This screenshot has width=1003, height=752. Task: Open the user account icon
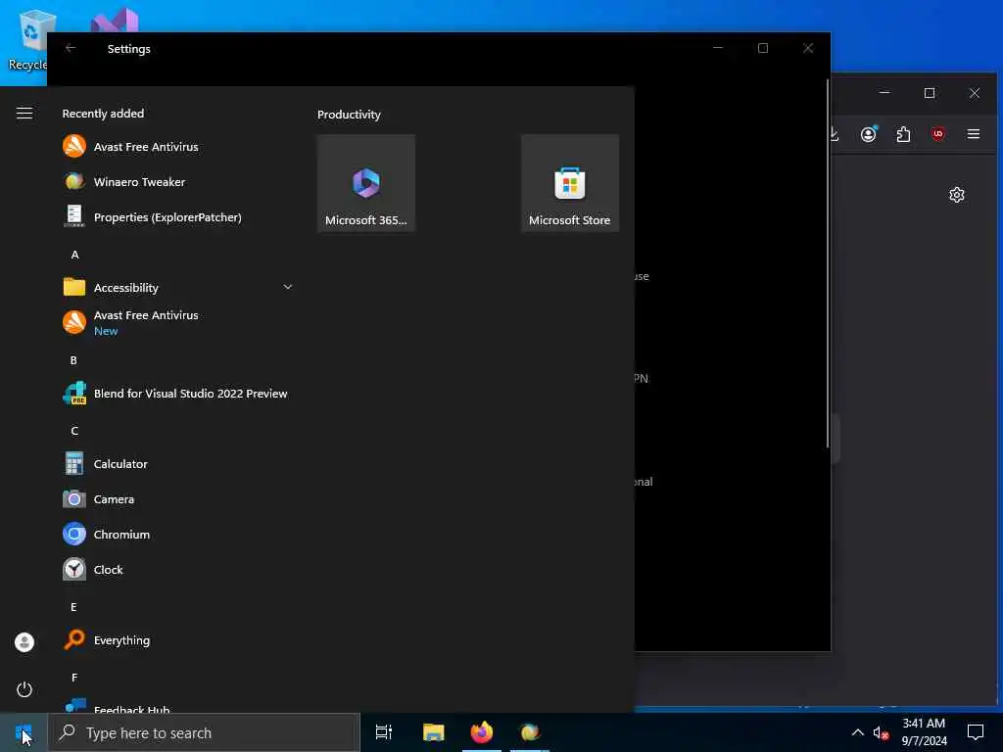tap(24, 642)
